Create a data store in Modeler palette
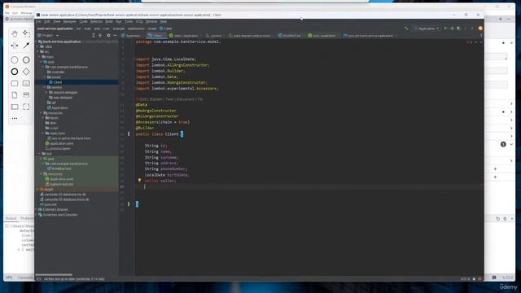The width and height of the screenshot is (521, 293). click(26, 95)
